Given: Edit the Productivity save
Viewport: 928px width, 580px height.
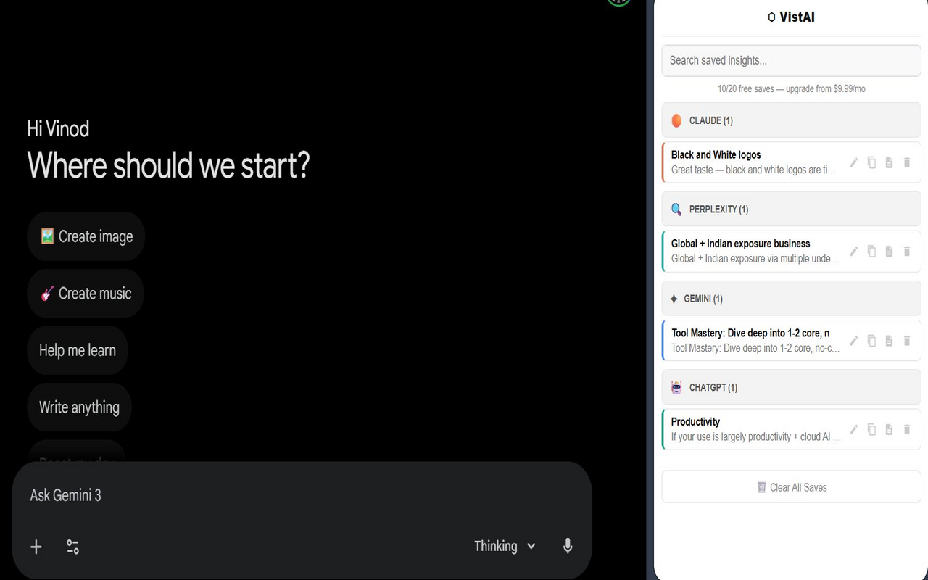Looking at the screenshot, I should click(x=854, y=429).
